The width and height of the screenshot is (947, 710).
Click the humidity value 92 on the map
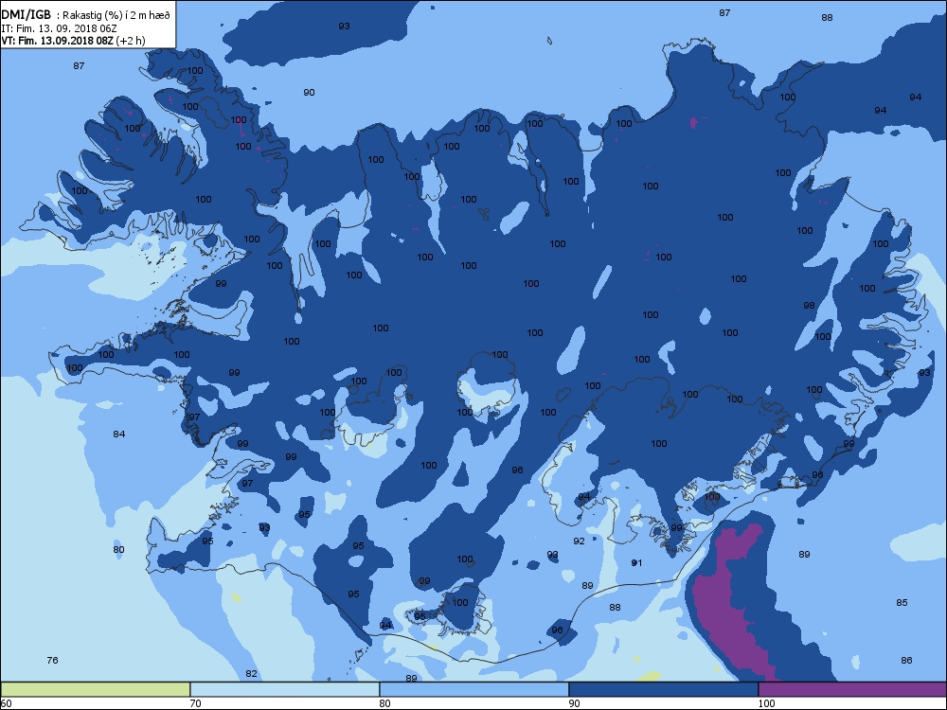click(579, 541)
